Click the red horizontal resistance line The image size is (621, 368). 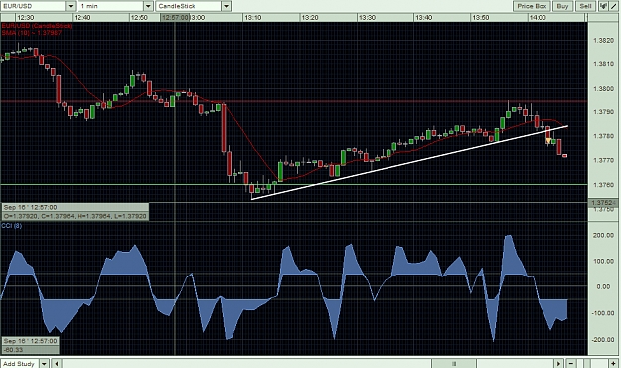293,101
